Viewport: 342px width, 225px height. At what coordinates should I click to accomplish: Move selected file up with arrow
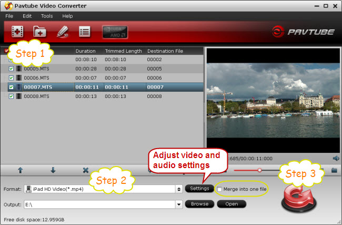[21, 170]
